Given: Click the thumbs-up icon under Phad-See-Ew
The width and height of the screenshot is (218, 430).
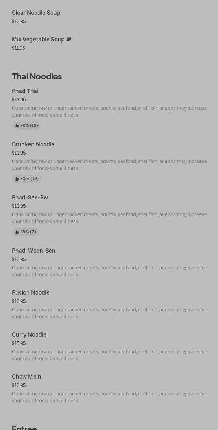Looking at the screenshot, I should pos(17,232).
